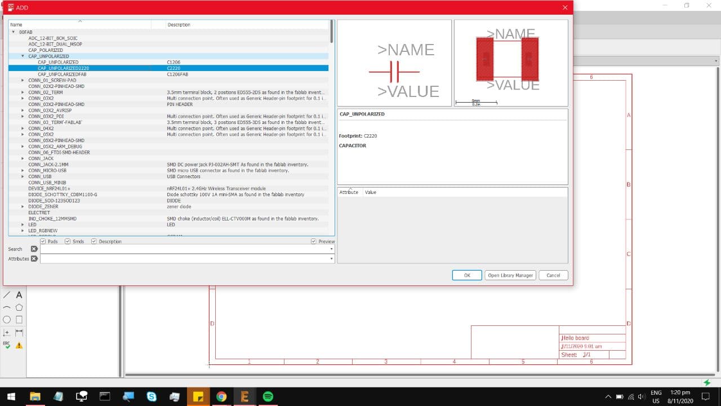This screenshot has width=721, height=406.
Task: Confirm with the OK button
Action: pyautogui.click(x=467, y=275)
